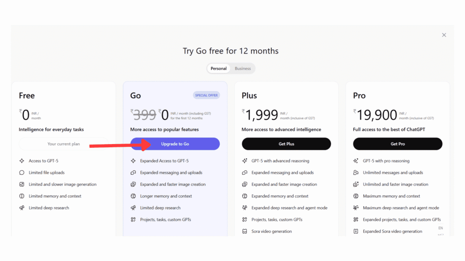
Task: Switch to the Business plans tab
Action: (242, 68)
